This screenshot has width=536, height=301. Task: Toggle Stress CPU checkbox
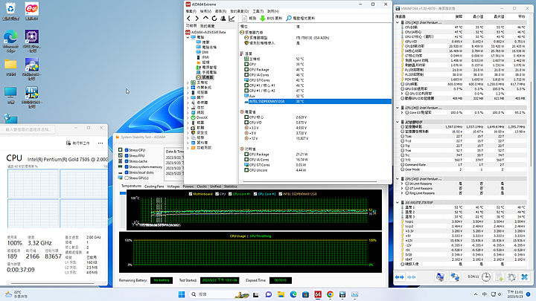[x=127, y=150]
